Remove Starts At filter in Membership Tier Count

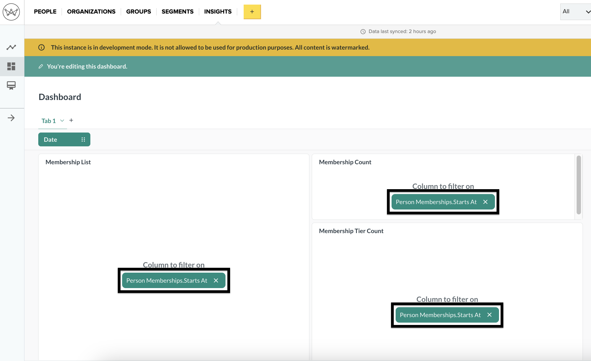click(x=490, y=315)
